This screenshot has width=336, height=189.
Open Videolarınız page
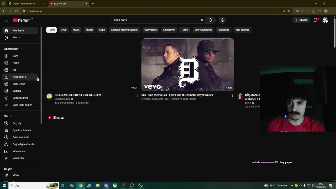pos(20,151)
